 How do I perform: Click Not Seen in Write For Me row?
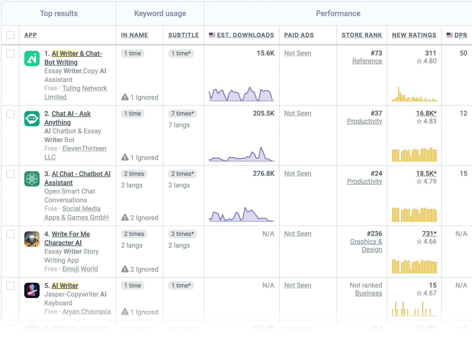click(x=298, y=234)
